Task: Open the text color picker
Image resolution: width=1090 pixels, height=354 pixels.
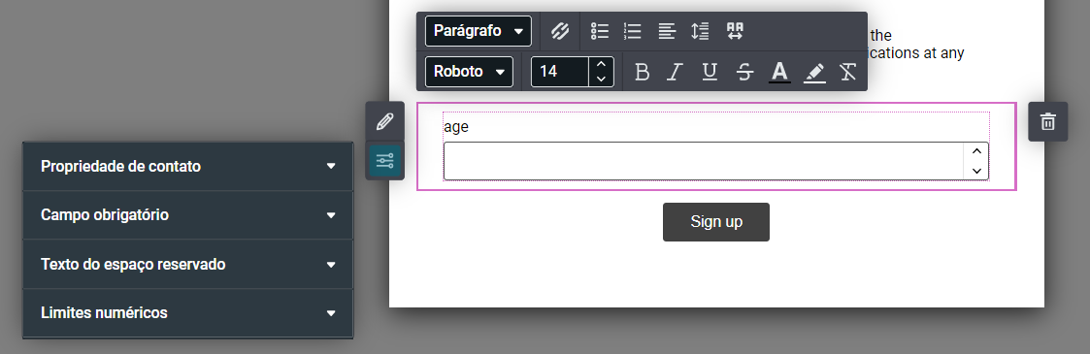Action: [780, 72]
